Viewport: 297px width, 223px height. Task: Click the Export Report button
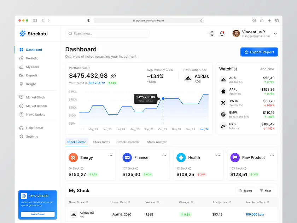pyautogui.click(x=259, y=52)
